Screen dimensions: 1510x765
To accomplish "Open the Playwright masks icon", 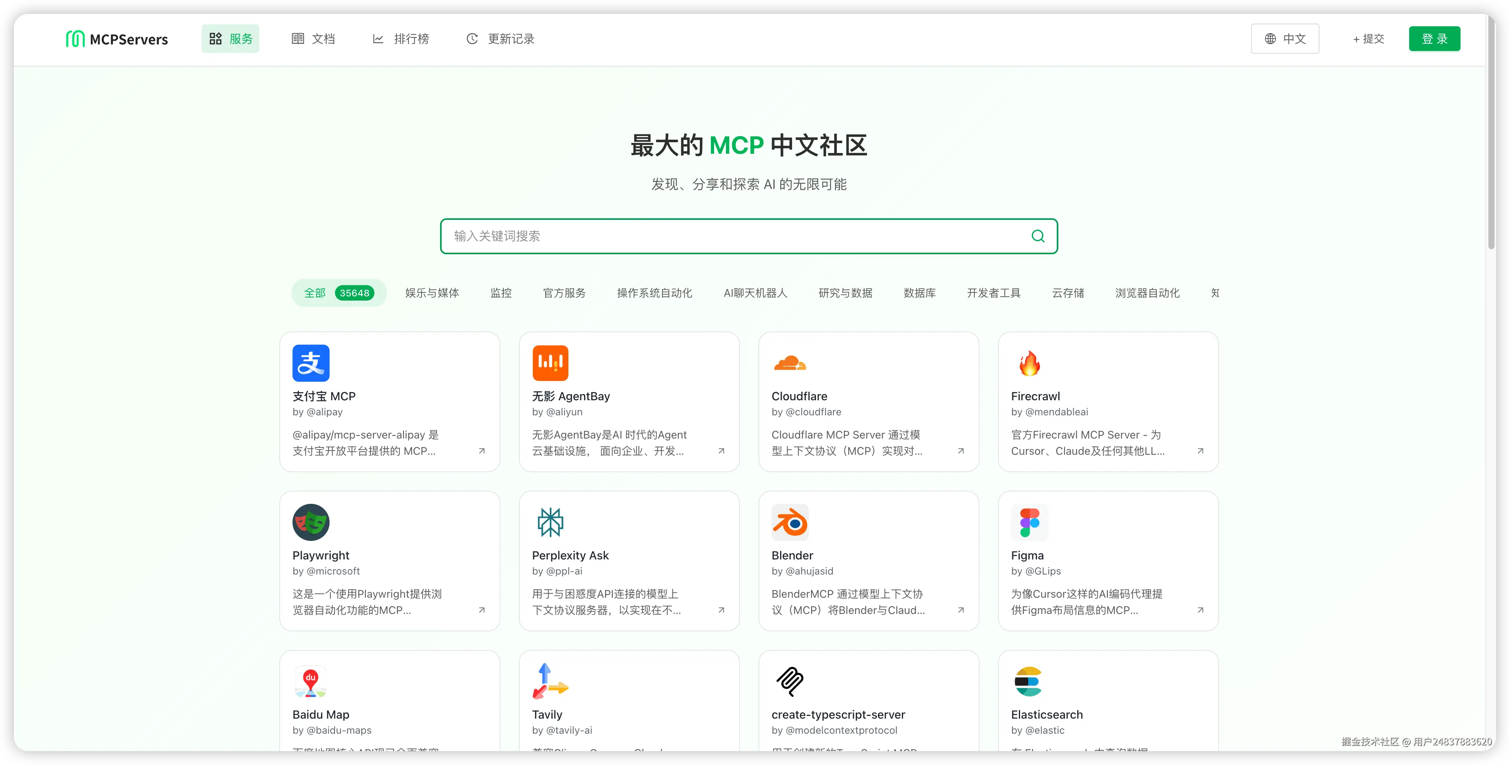I will [311, 522].
